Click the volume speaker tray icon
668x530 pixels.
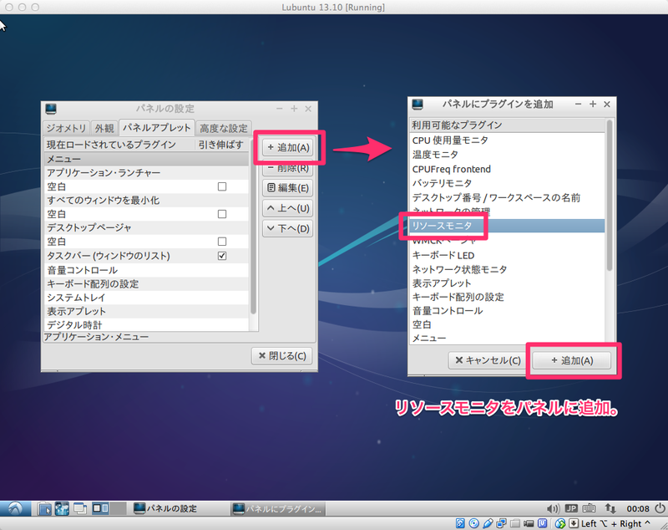pos(553,508)
